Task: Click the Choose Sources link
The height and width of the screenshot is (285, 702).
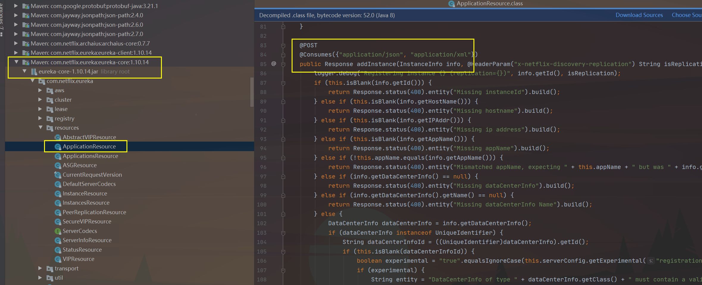Action: [687, 15]
